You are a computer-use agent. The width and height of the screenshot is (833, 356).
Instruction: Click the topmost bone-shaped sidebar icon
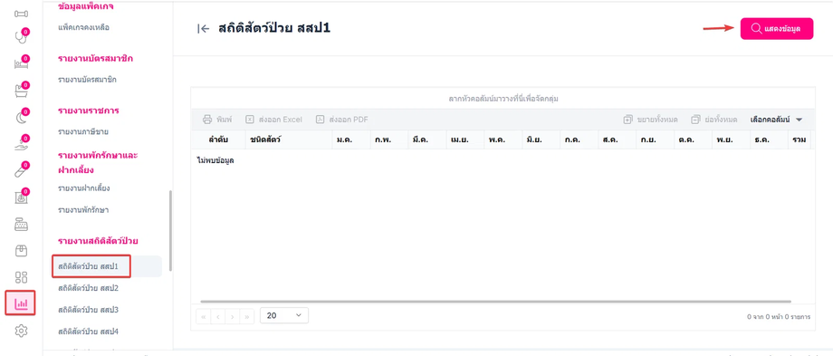21,14
